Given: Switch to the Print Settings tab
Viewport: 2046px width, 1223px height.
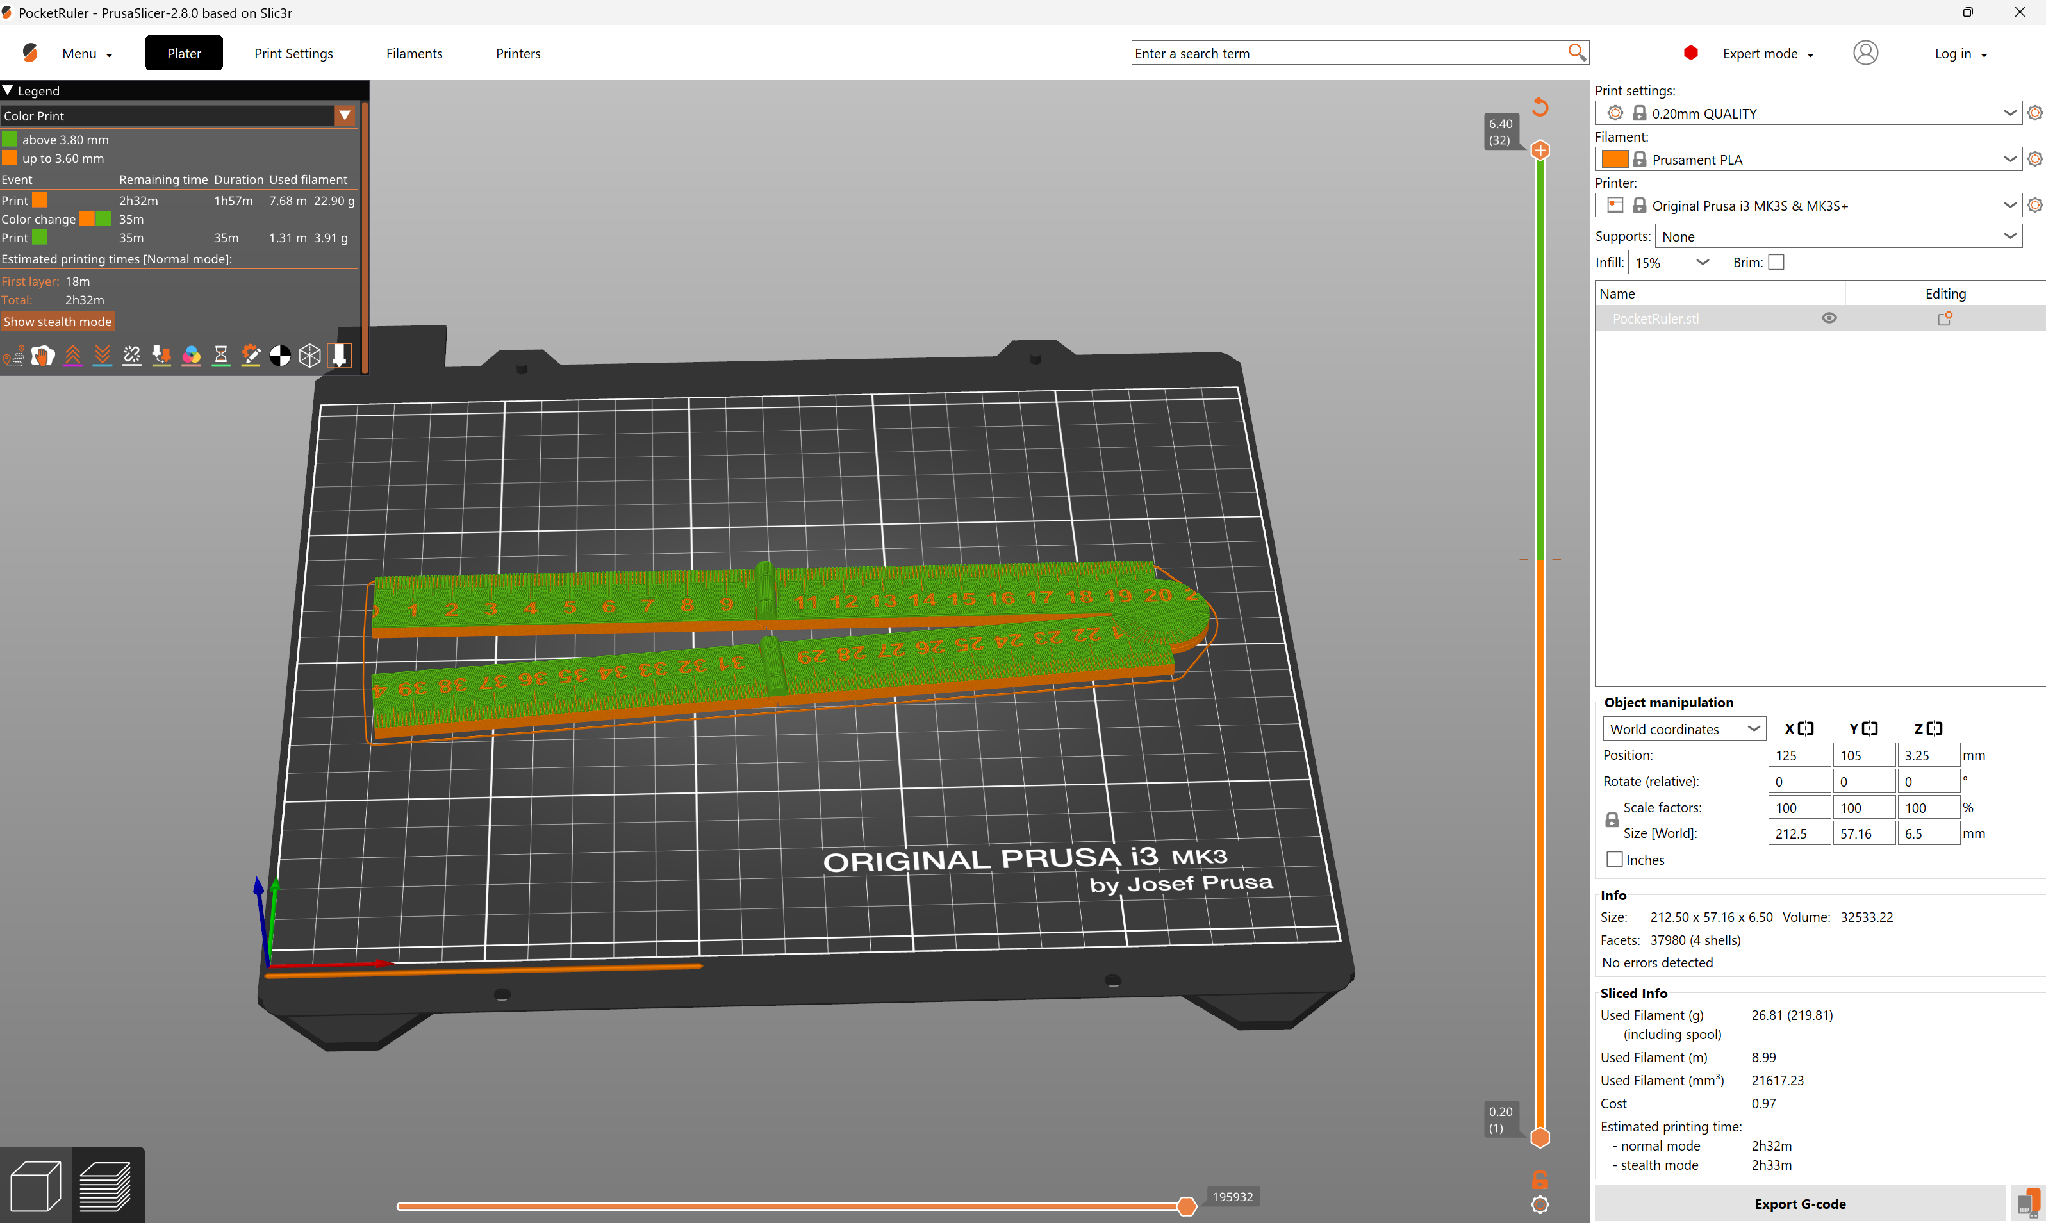Looking at the screenshot, I should pos(293,53).
